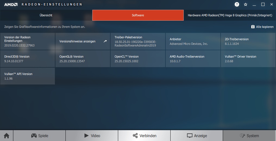Click the Treiber-Paketversion tile
This screenshot has height=141, width=276.
click(x=138, y=41)
